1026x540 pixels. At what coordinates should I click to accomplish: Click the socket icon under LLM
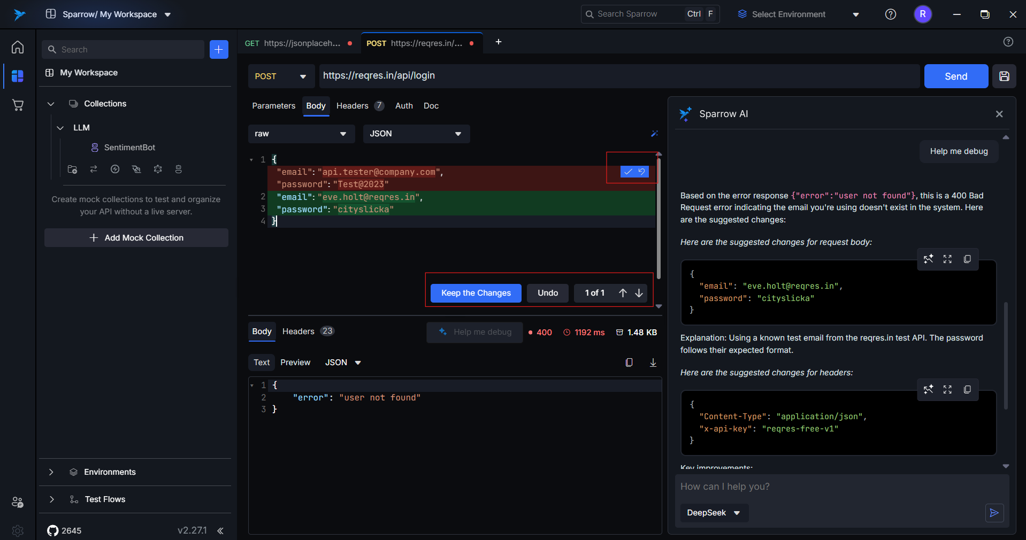pyautogui.click(x=136, y=169)
